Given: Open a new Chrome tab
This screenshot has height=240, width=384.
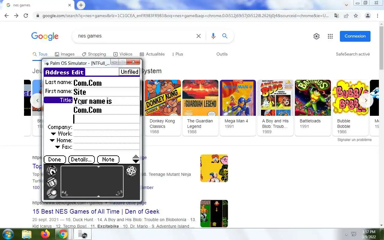Looking at the screenshot, I should click(x=81, y=5).
